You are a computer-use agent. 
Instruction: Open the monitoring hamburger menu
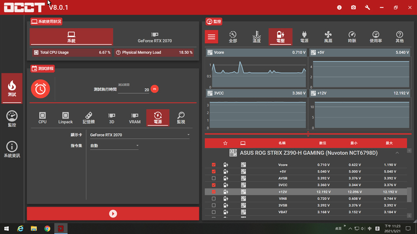click(211, 37)
